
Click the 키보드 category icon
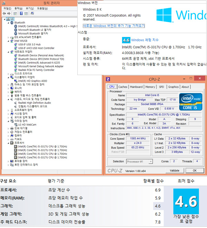[x=12, y=139]
